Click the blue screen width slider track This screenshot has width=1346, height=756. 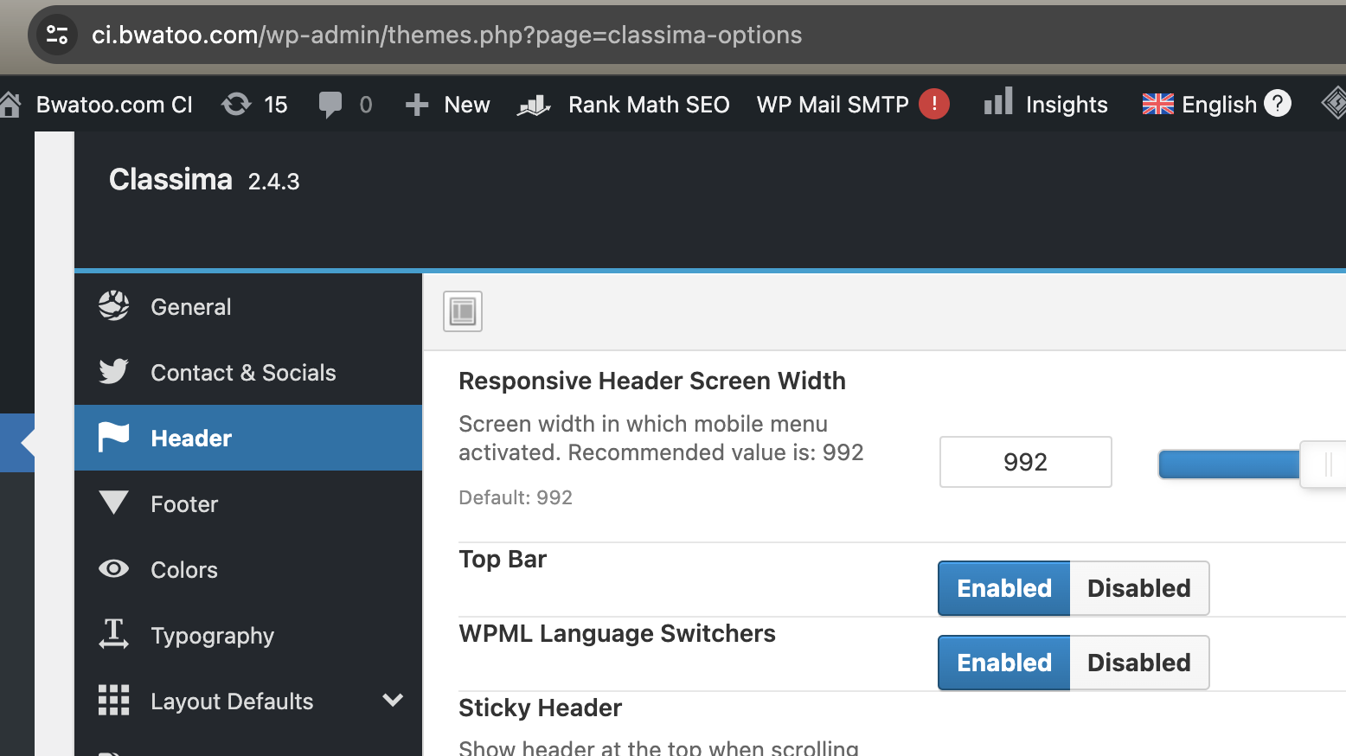pos(1228,464)
